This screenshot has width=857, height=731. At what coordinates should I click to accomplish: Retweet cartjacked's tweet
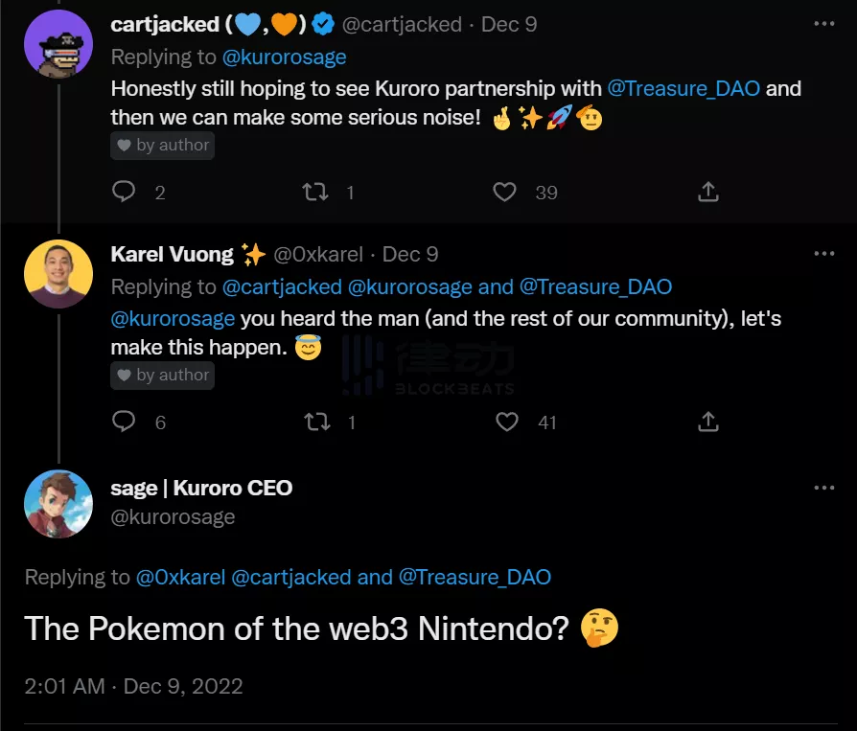(x=314, y=192)
